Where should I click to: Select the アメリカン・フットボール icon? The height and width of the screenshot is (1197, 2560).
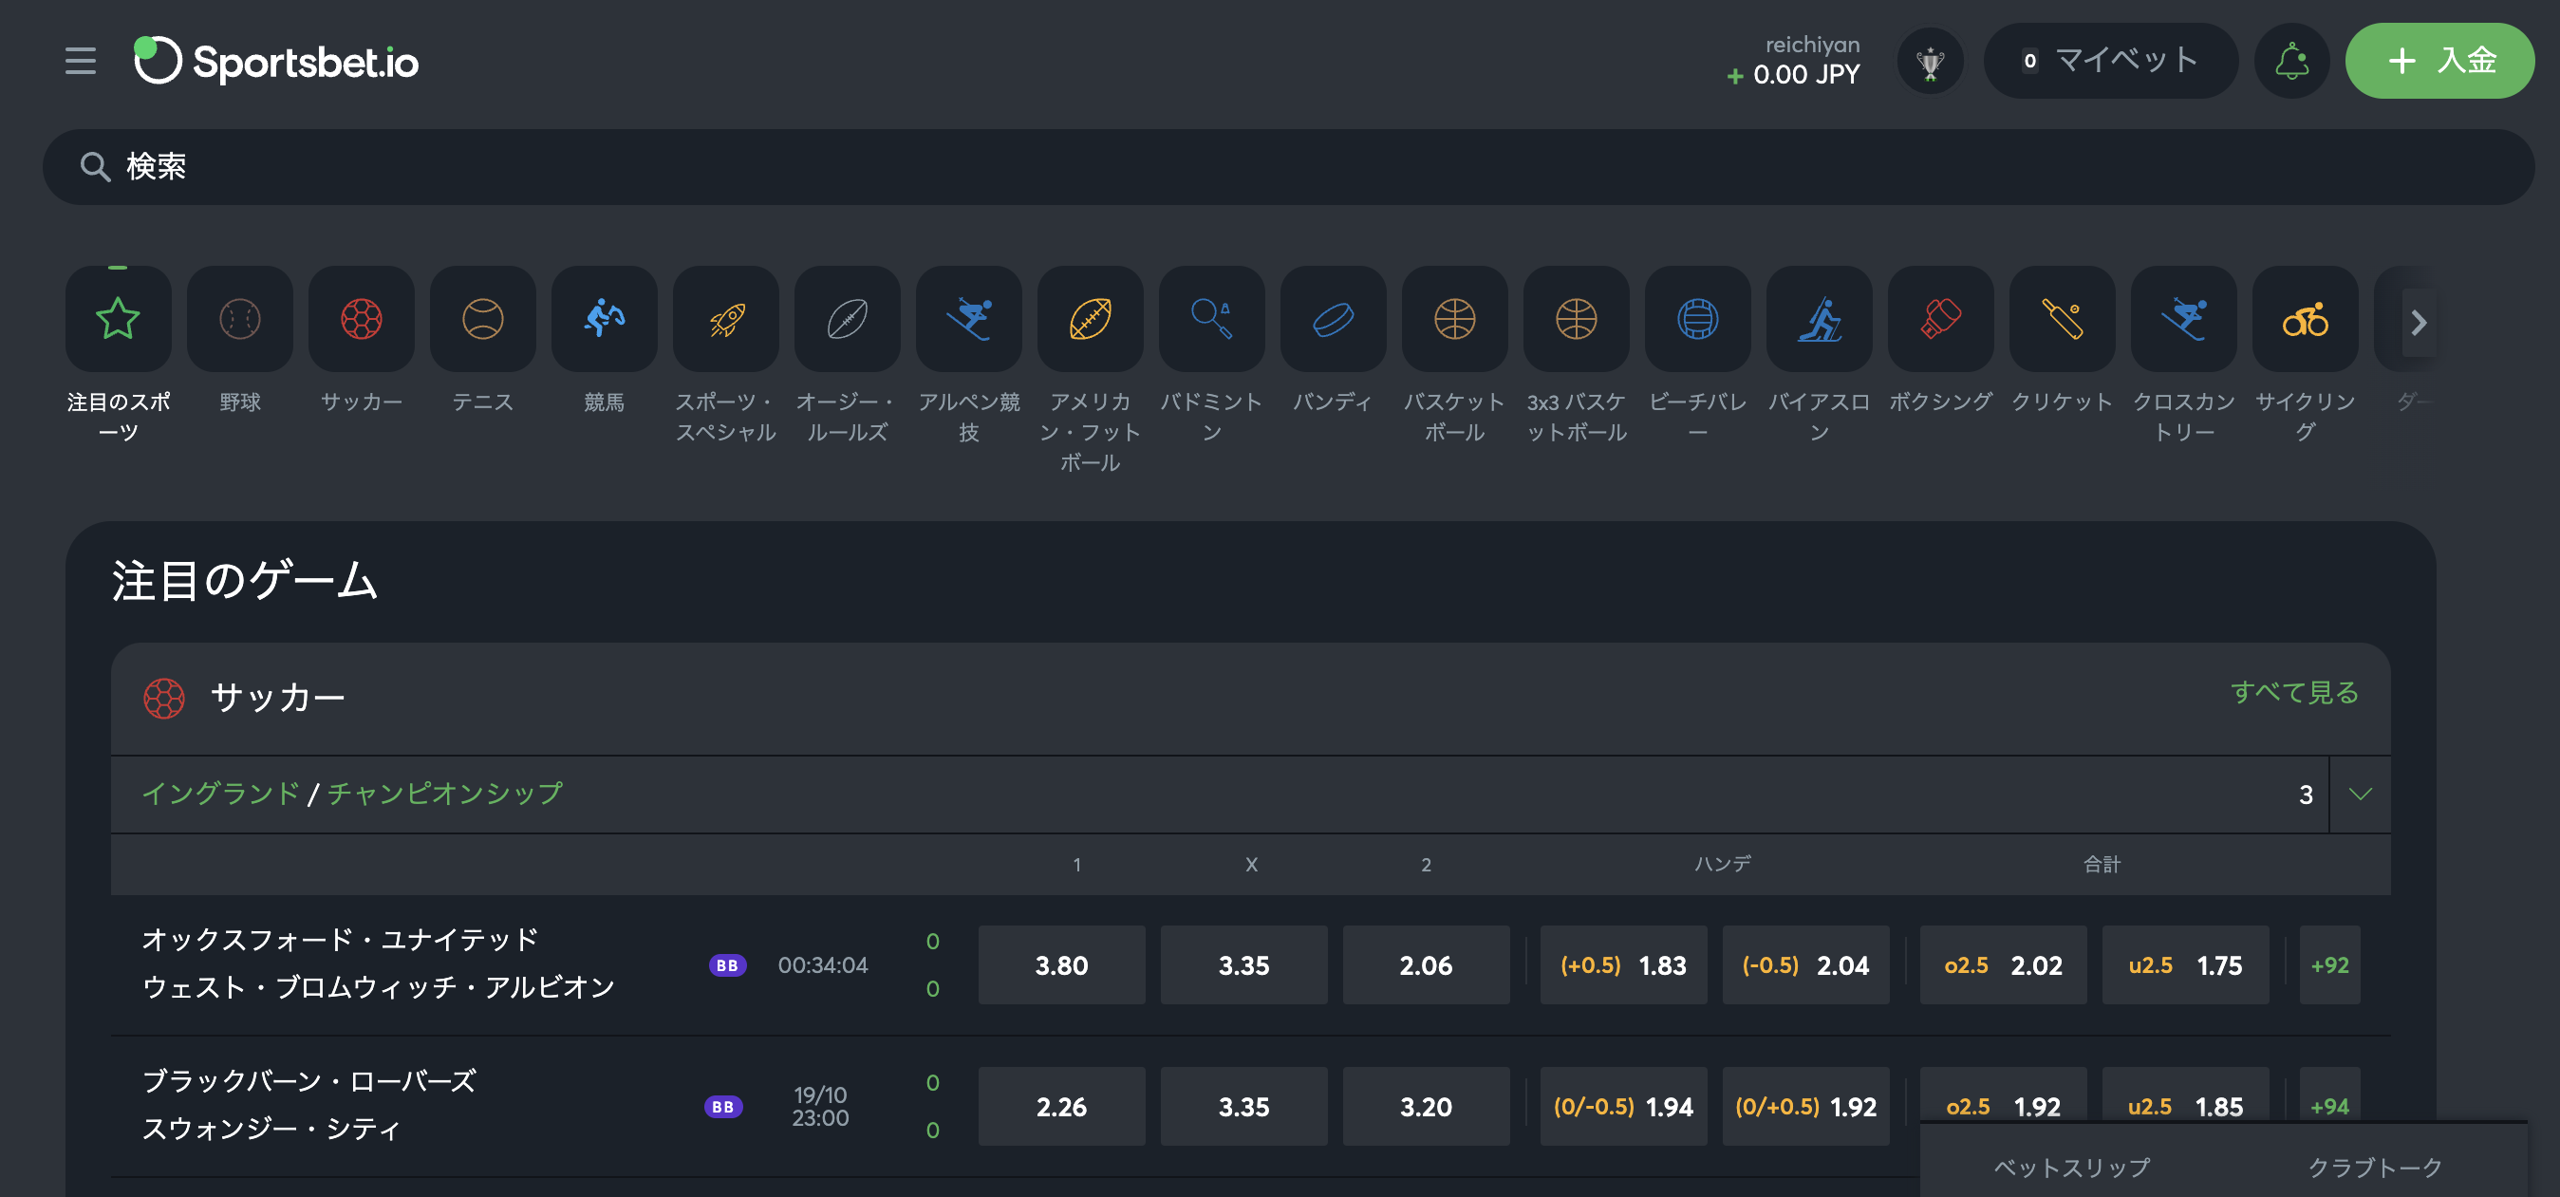pos(1091,319)
